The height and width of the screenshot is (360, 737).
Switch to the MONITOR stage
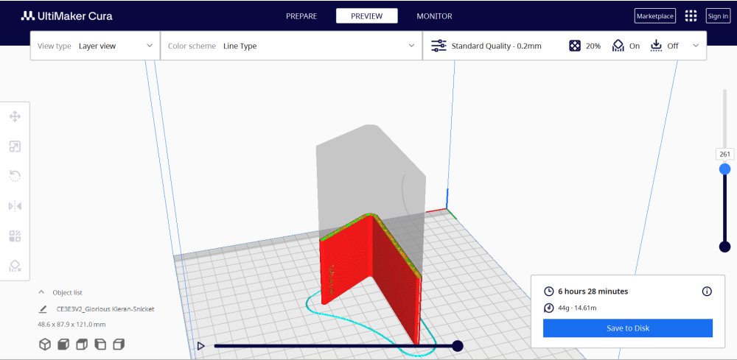[434, 16]
